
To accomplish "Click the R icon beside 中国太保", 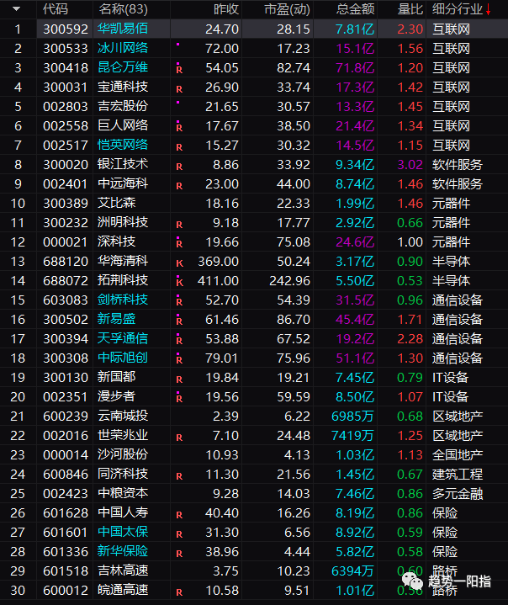I will (179, 534).
